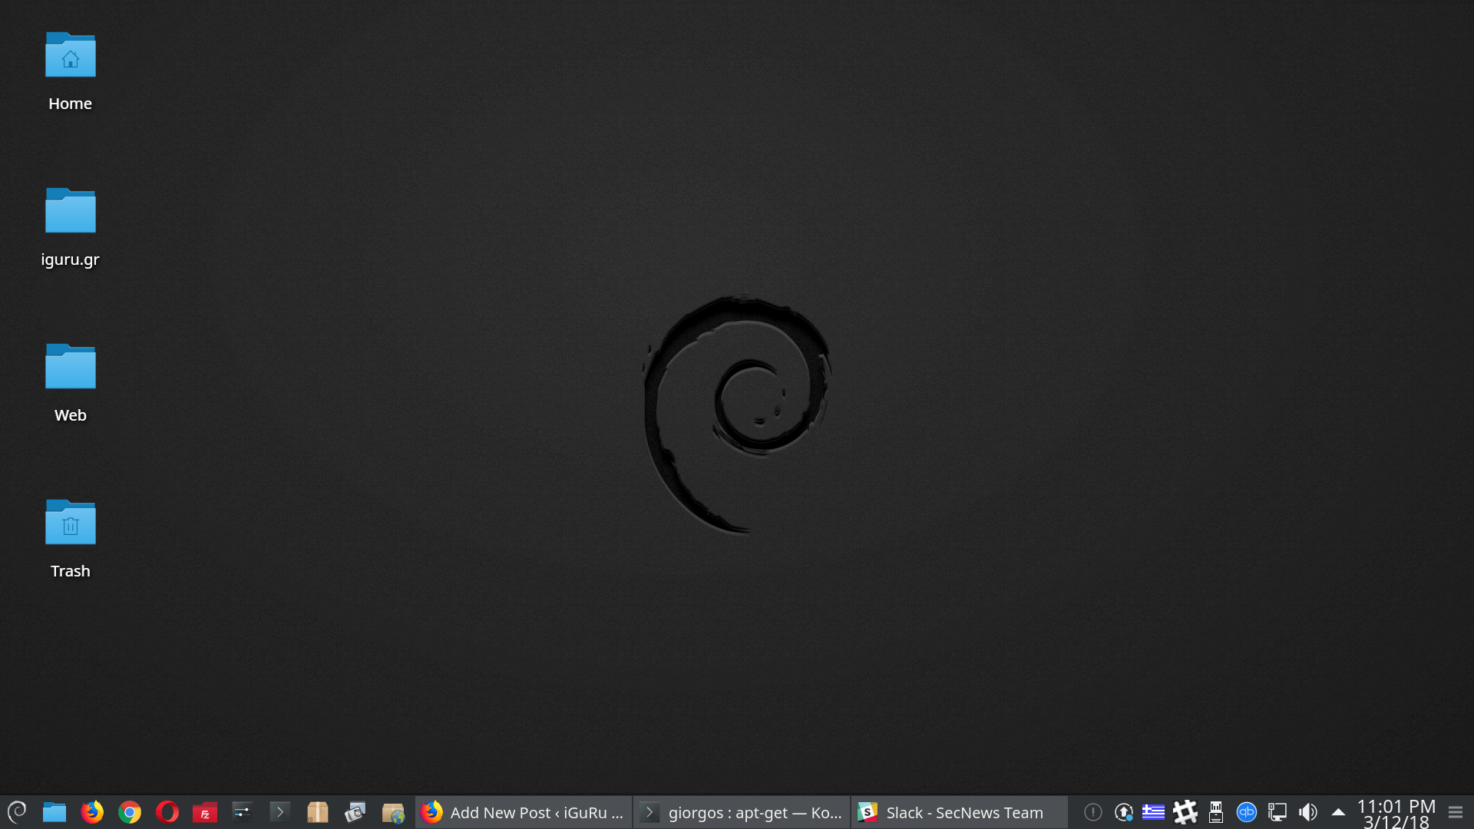Switch to giorgos apt-get Konsole window

point(742,812)
